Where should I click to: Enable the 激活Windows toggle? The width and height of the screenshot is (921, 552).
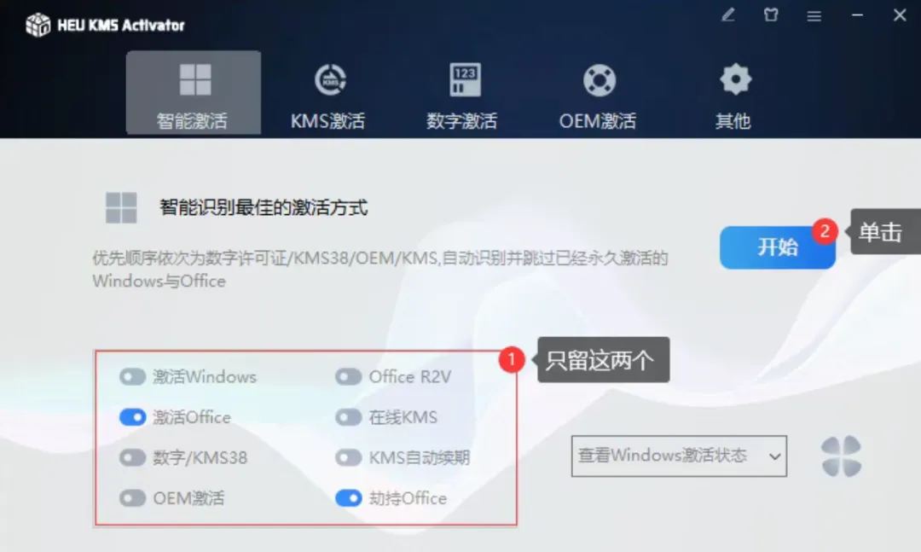click(133, 377)
